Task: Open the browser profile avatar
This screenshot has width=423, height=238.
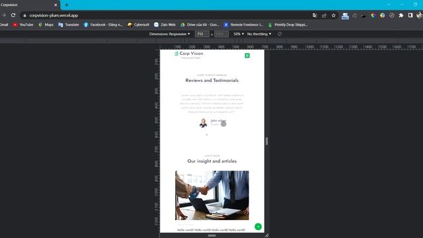Action: 420,15
